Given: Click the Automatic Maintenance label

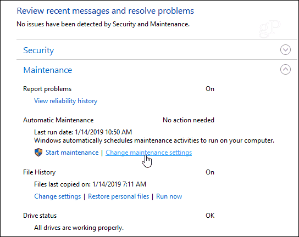Looking at the screenshot, I should pyautogui.click(x=58, y=120).
